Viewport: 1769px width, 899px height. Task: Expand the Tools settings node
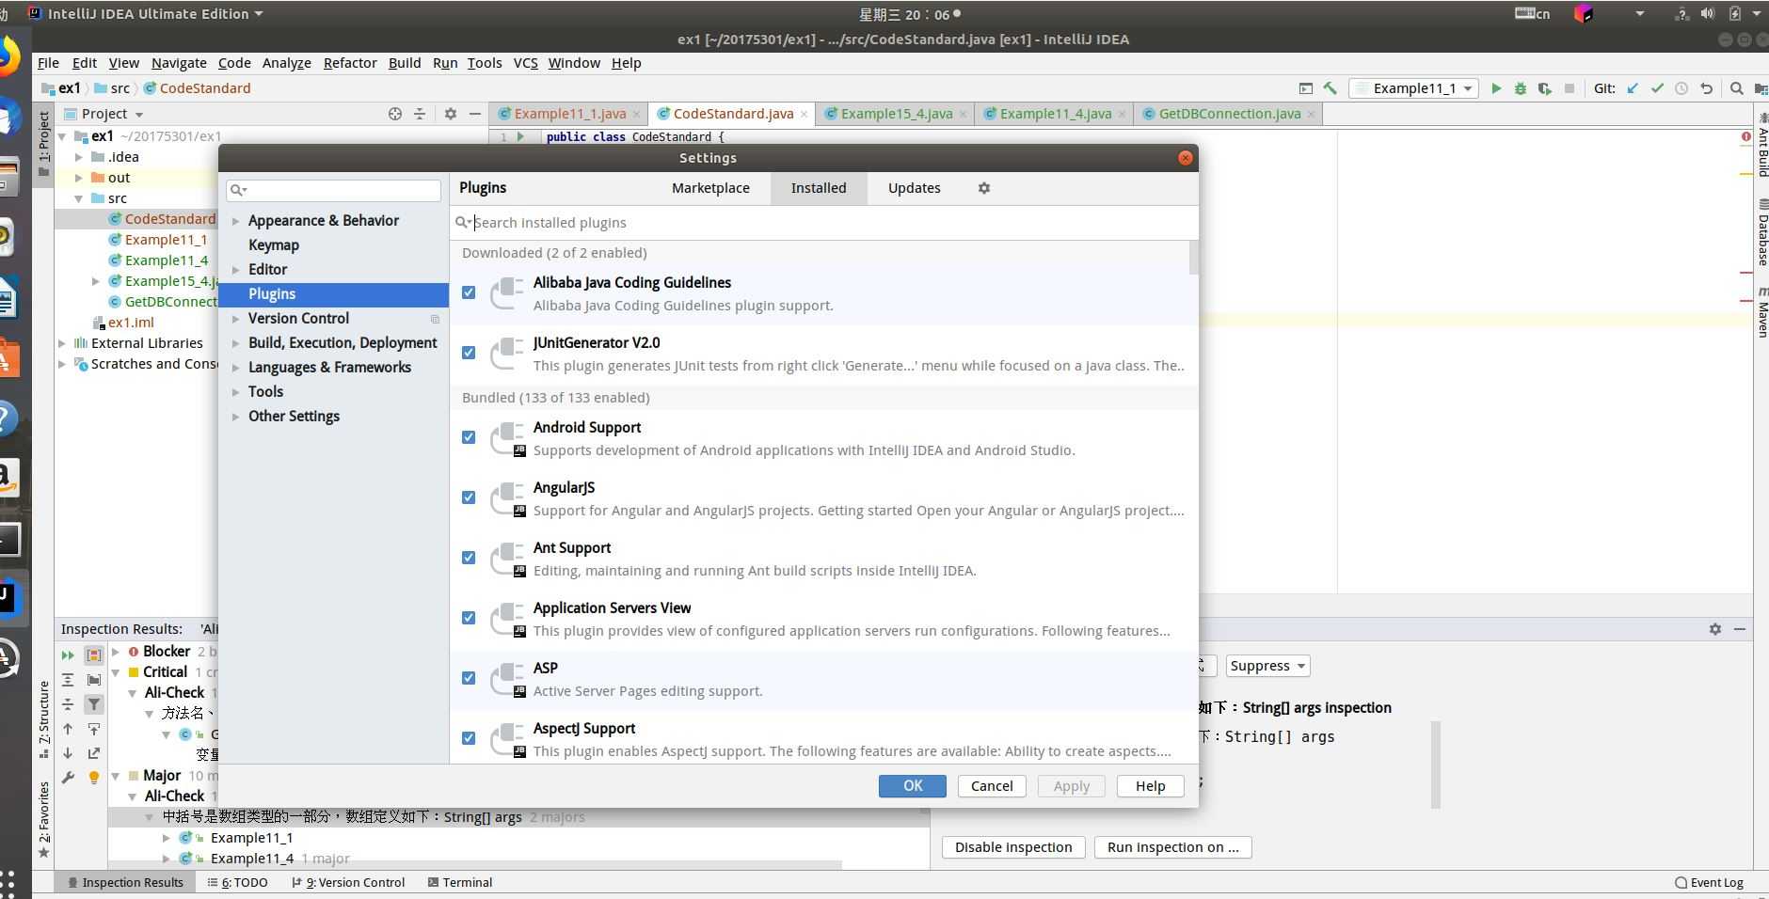tap(235, 392)
